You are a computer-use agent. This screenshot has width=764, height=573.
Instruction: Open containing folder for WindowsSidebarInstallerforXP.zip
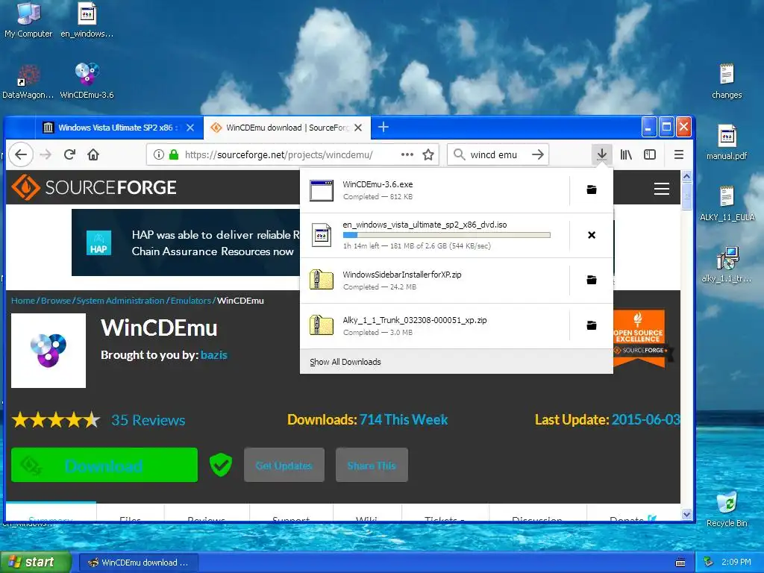(x=592, y=280)
